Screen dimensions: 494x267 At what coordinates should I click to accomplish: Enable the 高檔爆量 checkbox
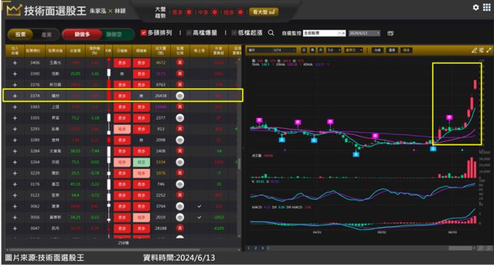click(x=189, y=33)
